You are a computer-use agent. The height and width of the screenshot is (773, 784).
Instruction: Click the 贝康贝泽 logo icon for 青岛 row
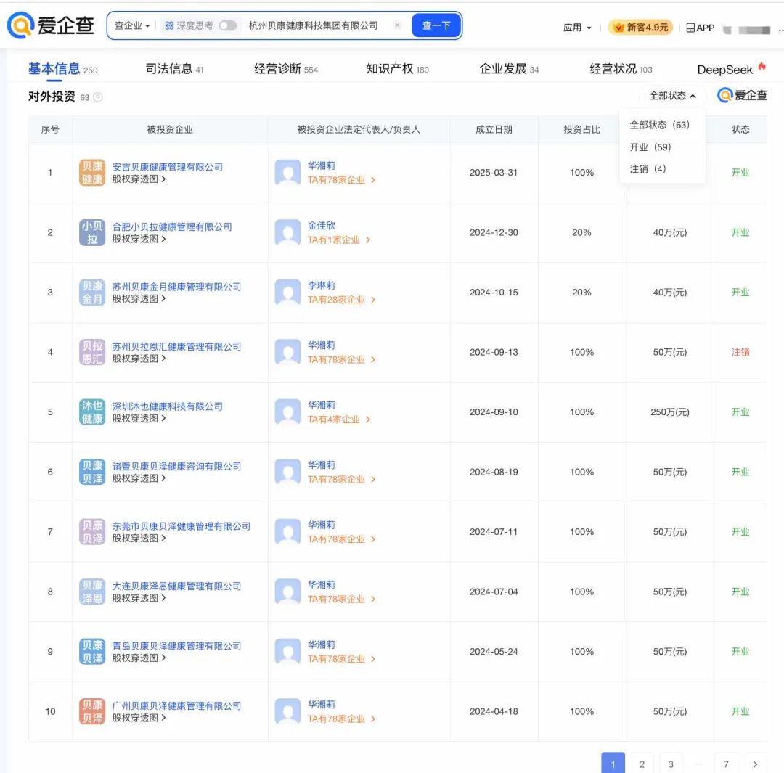pos(92,652)
